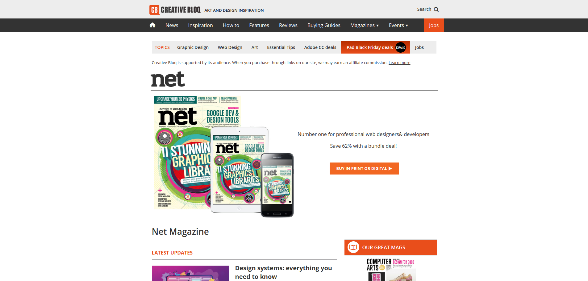The width and height of the screenshot is (588, 281).
Task: Open the Design systems article thumbnail
Action: [190, 273]
